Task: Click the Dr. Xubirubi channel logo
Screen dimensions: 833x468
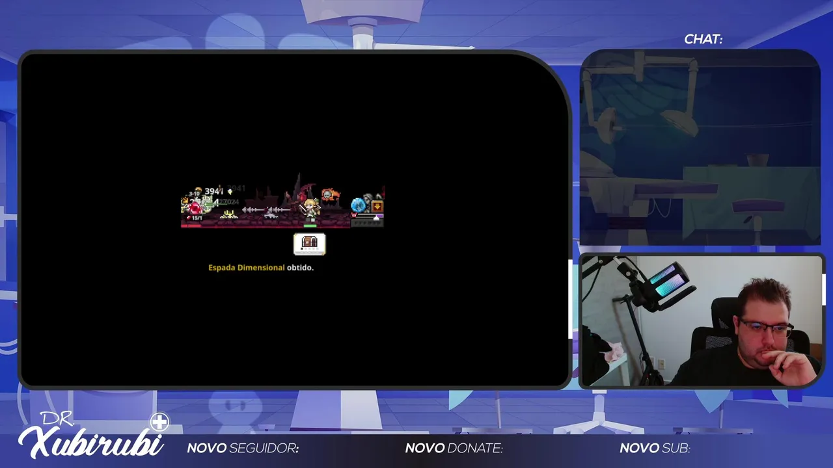Action: (93, 435)
